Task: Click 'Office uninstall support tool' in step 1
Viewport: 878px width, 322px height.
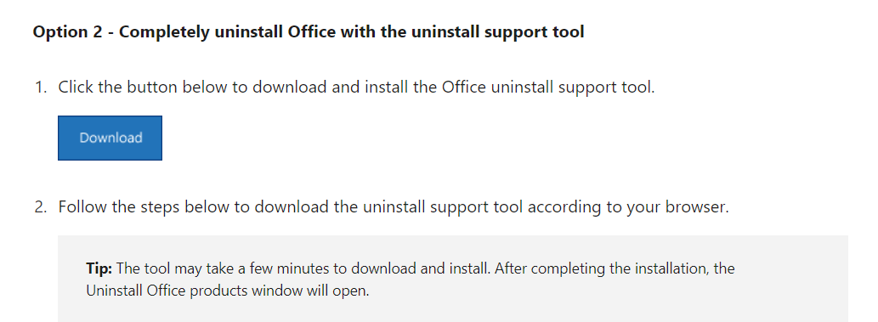Action: (x=548, y=88)
